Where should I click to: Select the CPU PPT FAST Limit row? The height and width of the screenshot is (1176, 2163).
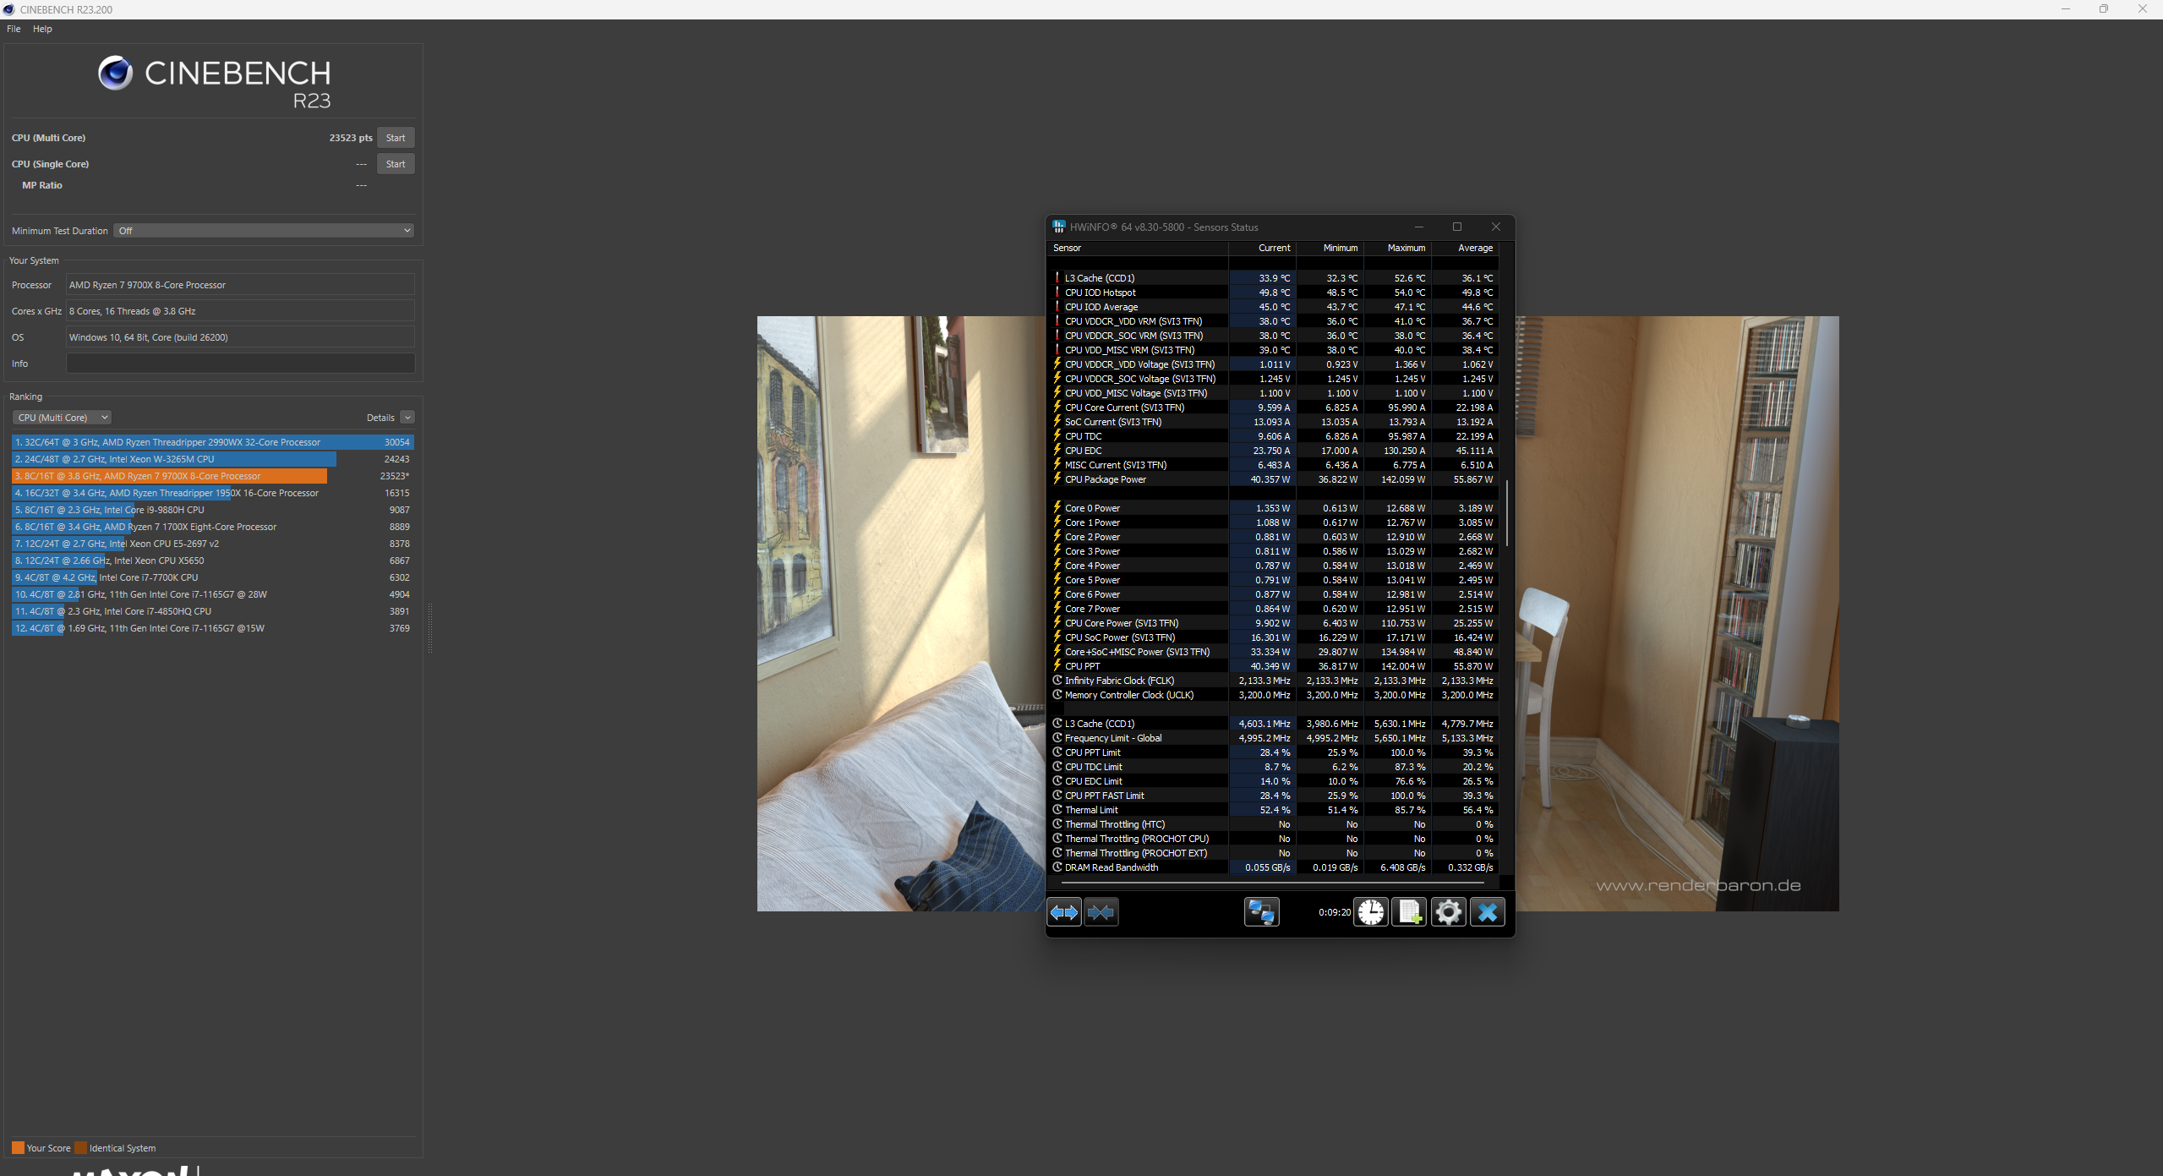coord(1273,796)
